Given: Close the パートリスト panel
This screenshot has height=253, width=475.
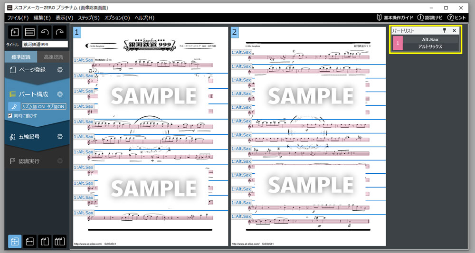Looking at the screenshot, I should (x=454, y=30).
